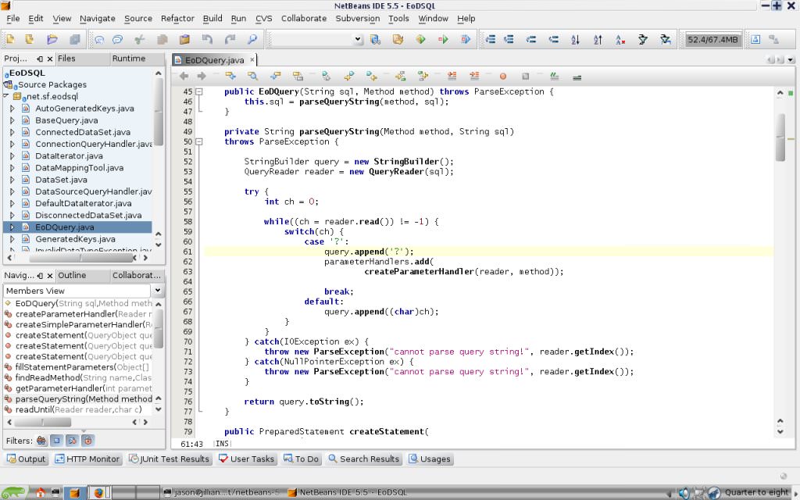
Task: Toggle the show inherited members filter
Action: 41,441
